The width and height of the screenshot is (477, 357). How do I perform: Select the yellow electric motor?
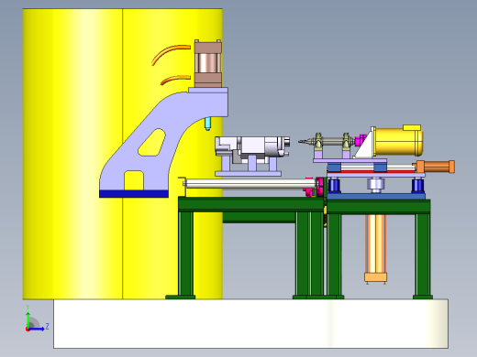398,141
